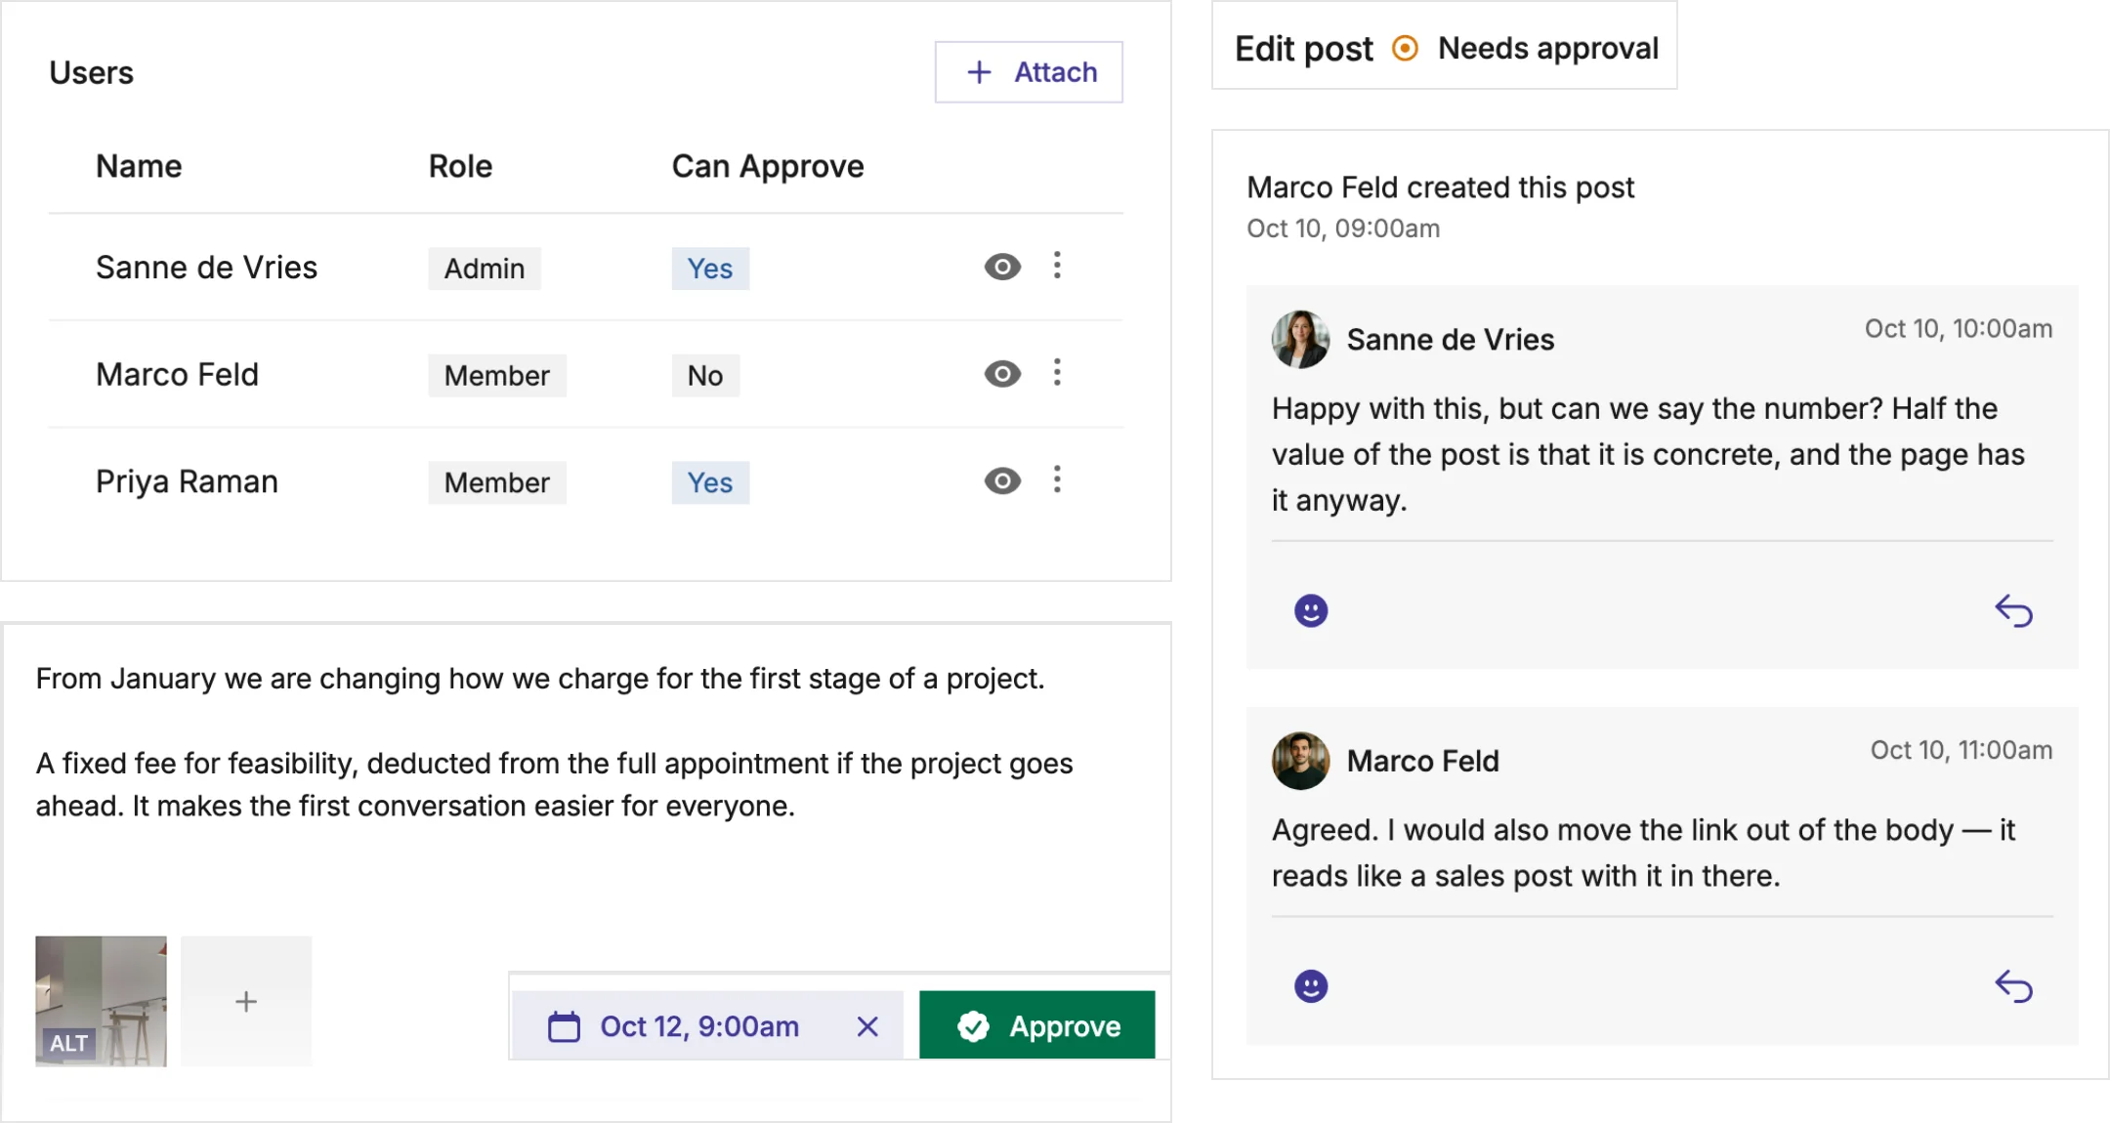This screenshot has width=2110, height=1123.
Task: Add another image with plus tile
Action: click(x=246, y=1001)
